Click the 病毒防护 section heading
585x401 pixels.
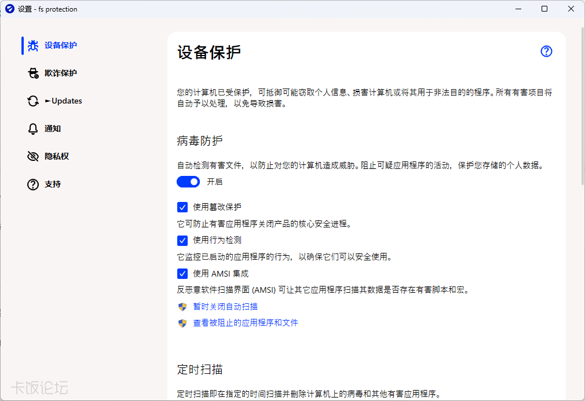click(200, 141)
